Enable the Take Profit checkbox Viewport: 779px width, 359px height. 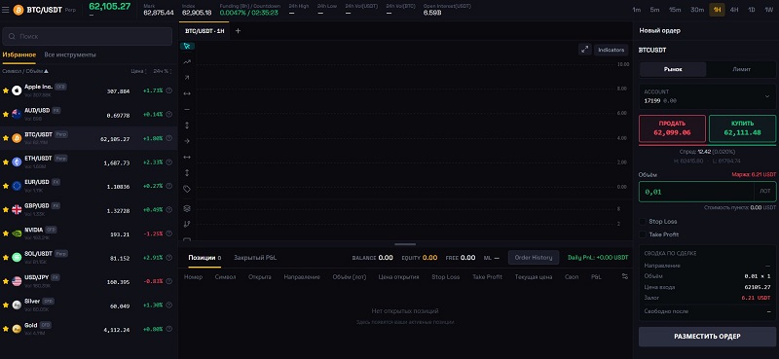coord(643,234)
